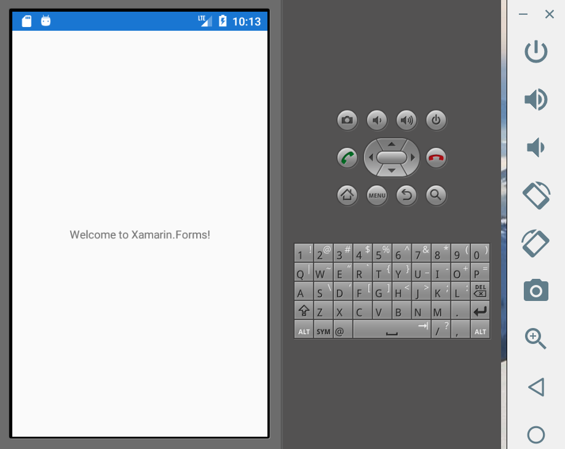Click the 0 key on the number row
The height and width of the screenshot is (449, 565).
(x=480, y=253)
